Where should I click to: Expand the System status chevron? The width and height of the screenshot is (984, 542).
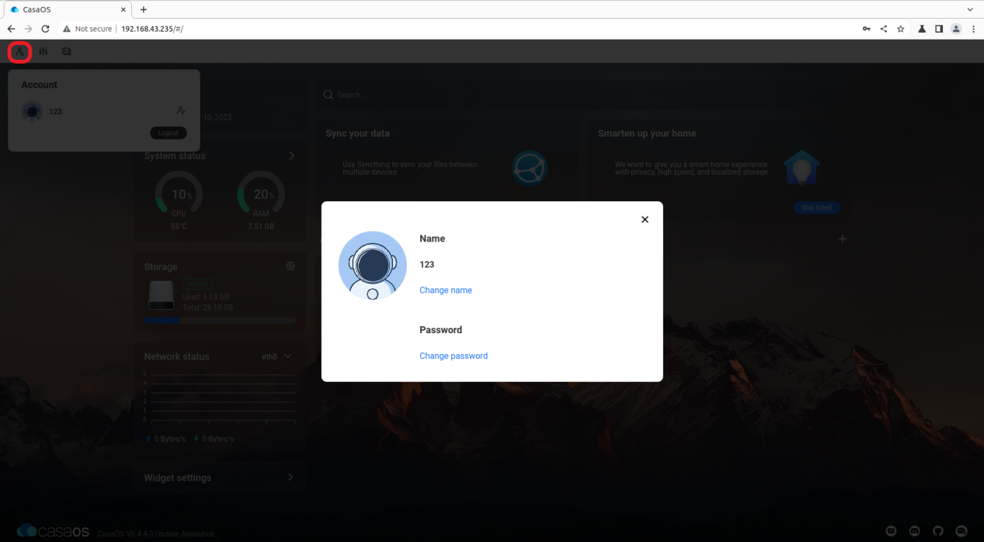point(292,156)
